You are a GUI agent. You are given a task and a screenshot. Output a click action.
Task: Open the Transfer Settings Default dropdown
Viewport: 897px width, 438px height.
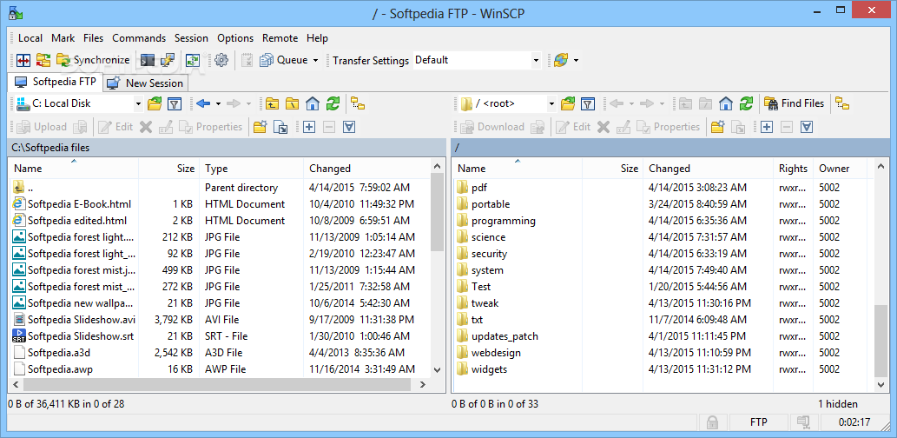tap(536, 60)
